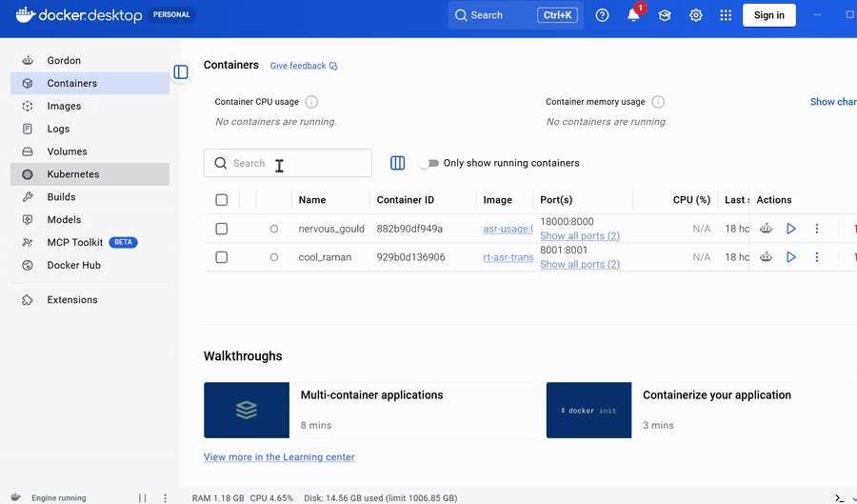Select Containers in the sidebar
The image size is (857, 504).
click(x=90, y=83)
